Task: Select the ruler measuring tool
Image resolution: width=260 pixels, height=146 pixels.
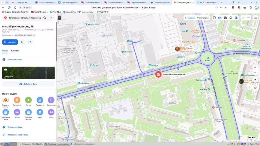Action: [243, 18]
